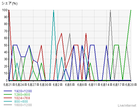138x108 pixels.
Task: Click the 1920×1200 legend label
Action: 23,91
